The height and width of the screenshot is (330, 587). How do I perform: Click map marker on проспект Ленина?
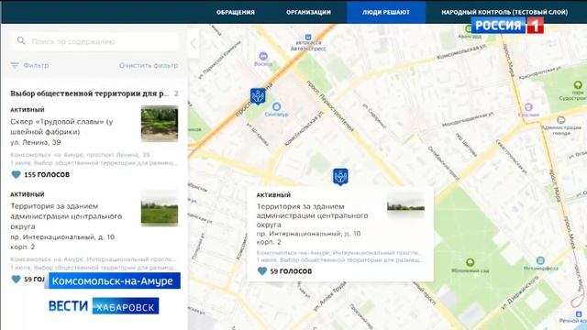click(x=258, y=96)
